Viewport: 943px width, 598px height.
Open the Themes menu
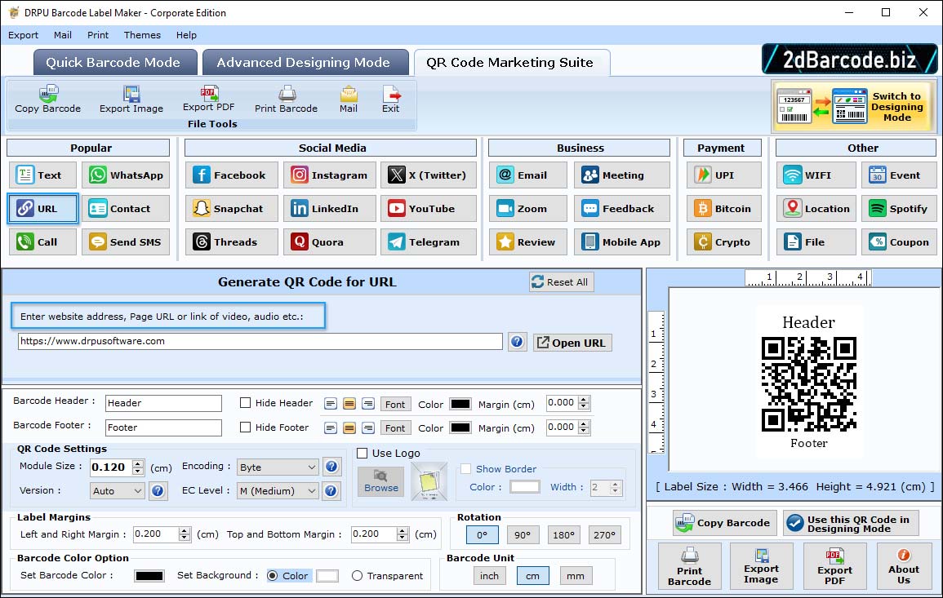tap(142, 35)
